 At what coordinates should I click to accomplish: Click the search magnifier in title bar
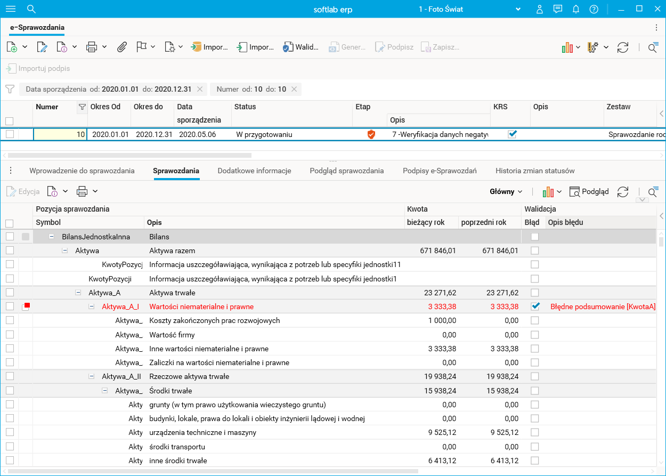(31, 9)
